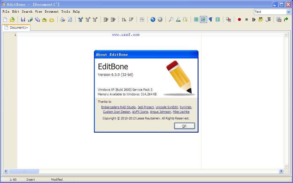The height and width of the screenshot is (183, 293).
Task: Open the syntax language dropdown showing Text
Action: pyautogui.click(x=289, y=12)
